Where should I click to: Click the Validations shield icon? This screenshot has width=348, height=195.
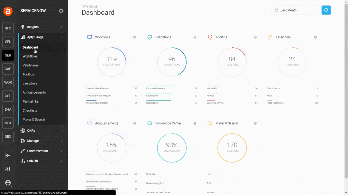pyautogui.click(x=150, y=37)
